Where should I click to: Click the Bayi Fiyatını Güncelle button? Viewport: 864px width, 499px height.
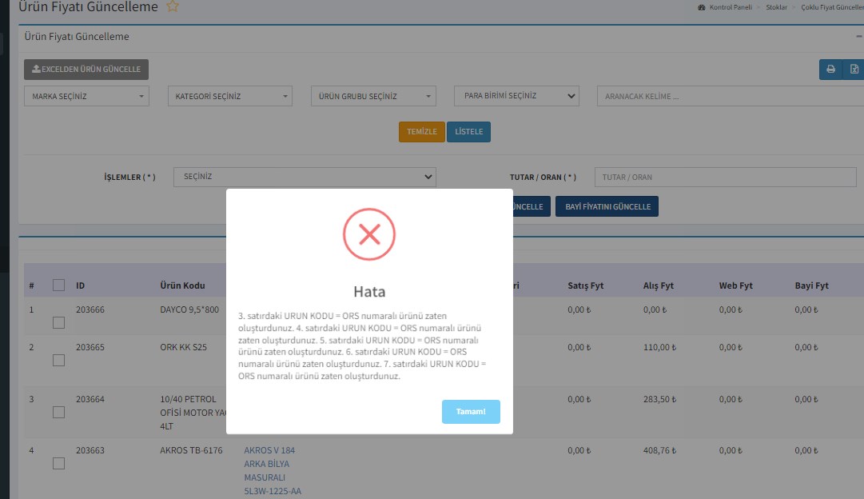[607, 207]
